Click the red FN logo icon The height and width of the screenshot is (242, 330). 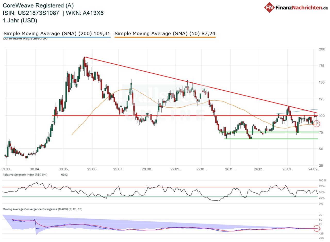click(x=269, y=7)
